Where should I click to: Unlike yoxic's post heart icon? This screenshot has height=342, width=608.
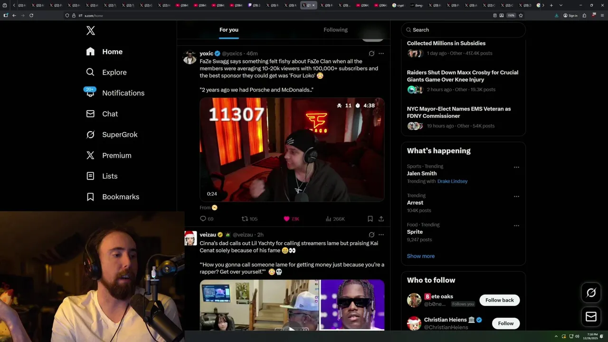point(286,219)
